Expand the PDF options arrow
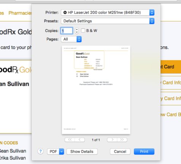 point(62,151)
